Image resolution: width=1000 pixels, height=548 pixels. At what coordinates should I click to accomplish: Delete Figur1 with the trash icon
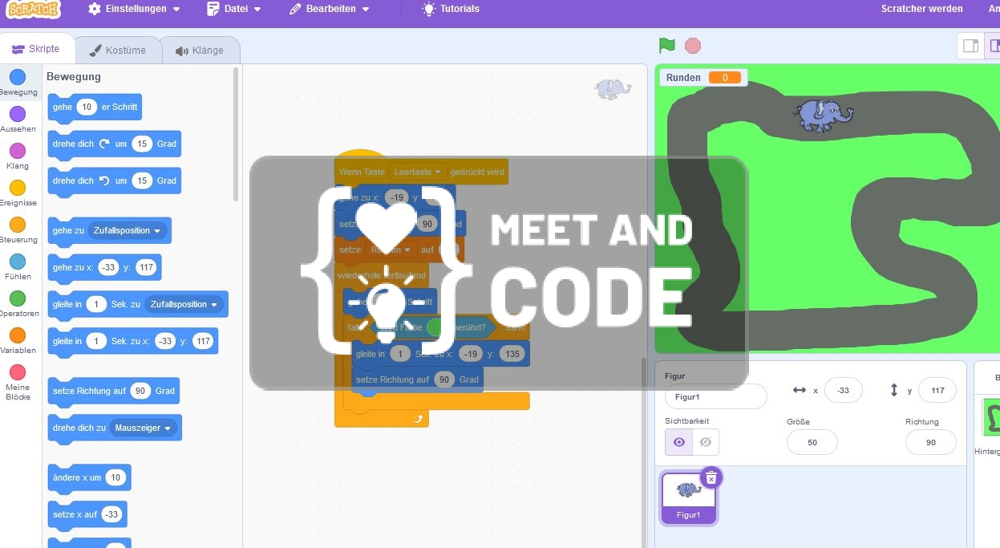pyautogui.click(x=711, y=477)
